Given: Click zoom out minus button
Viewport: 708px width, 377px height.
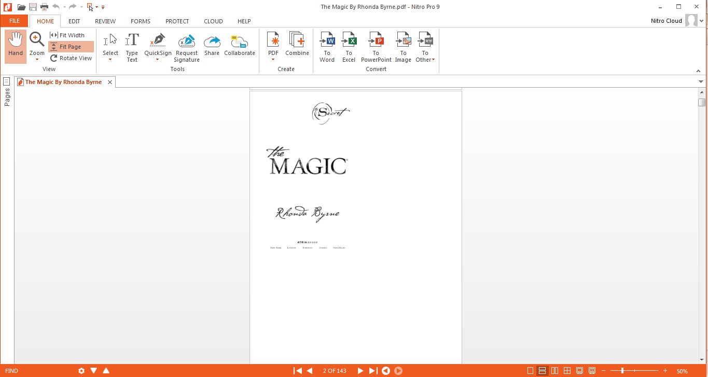Looking at the screenshot, I should (604, 371).
